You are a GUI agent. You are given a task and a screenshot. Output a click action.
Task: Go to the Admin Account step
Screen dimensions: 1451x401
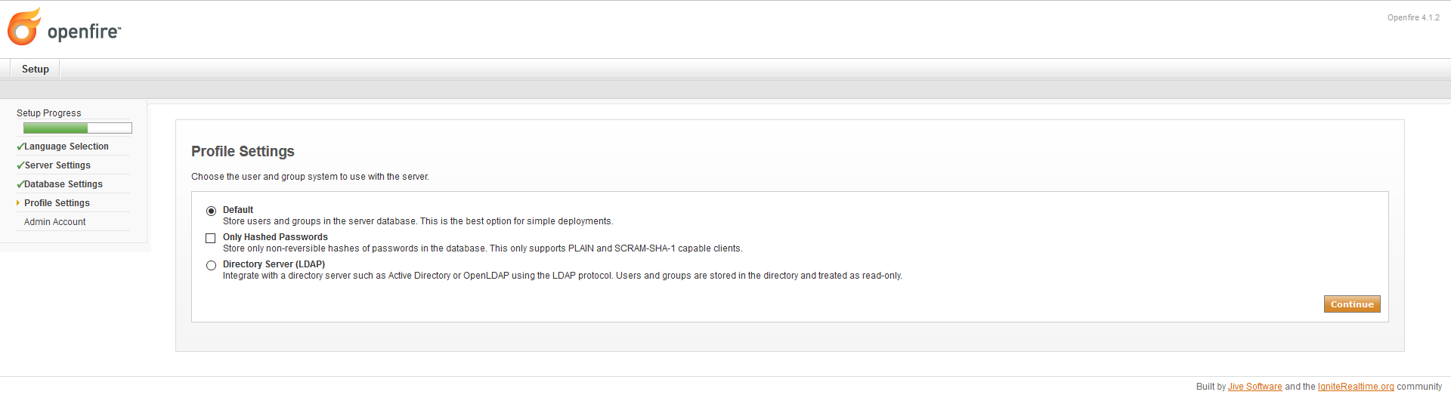(54, 222)
